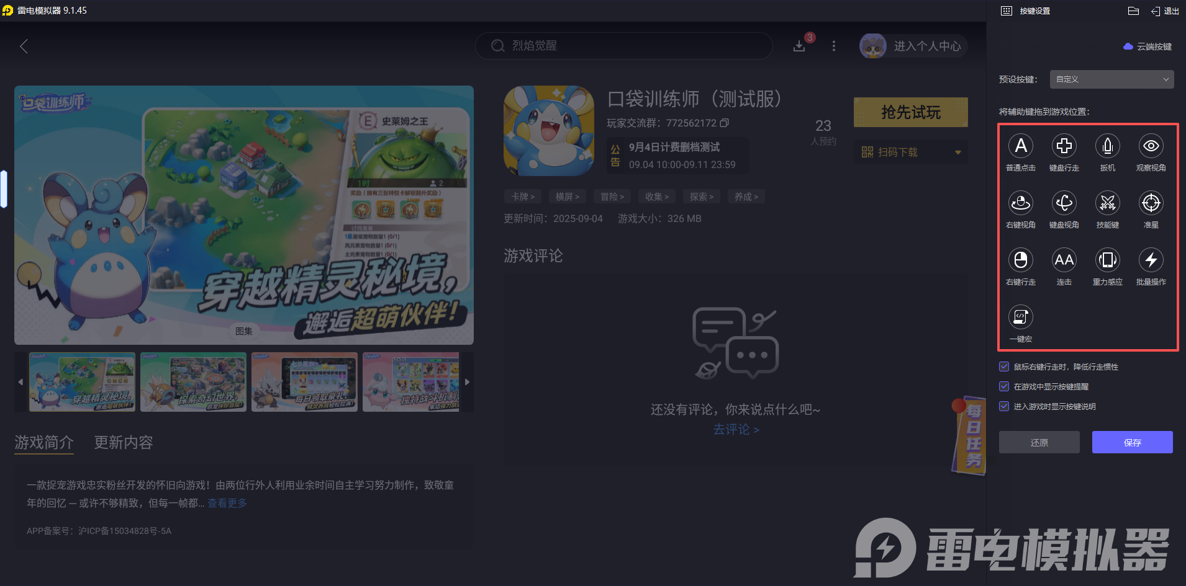The height and width of the screenshot is (586, 1186).
Task: Show next screenshots with right arrow
Action: tap(468, 382)
